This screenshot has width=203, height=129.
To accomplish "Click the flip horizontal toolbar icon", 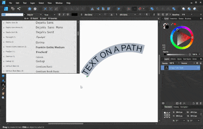I will (92, 9).
